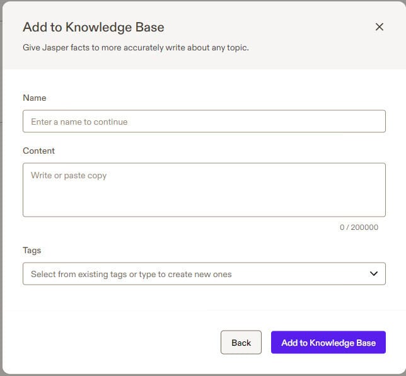Click the Give Jasper facts description text
This screenshot has width=406, height=376.
pos(136,48)
